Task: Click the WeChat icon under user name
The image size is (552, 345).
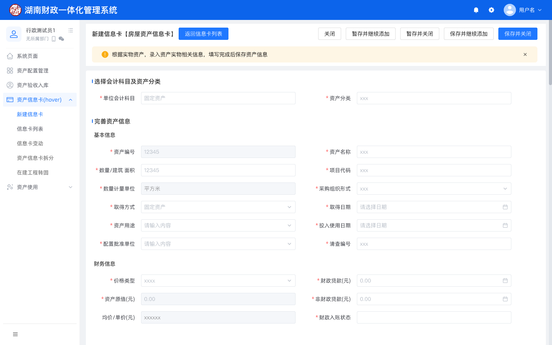Action: (61, 39)
